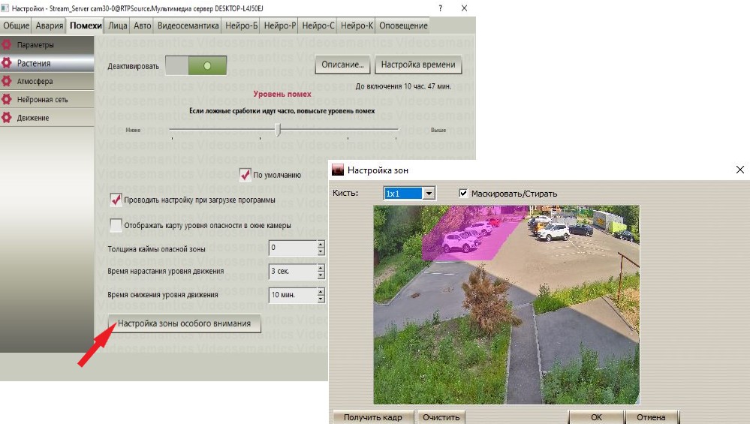Decrease Время нарастания уровня движения

[321, 275]
